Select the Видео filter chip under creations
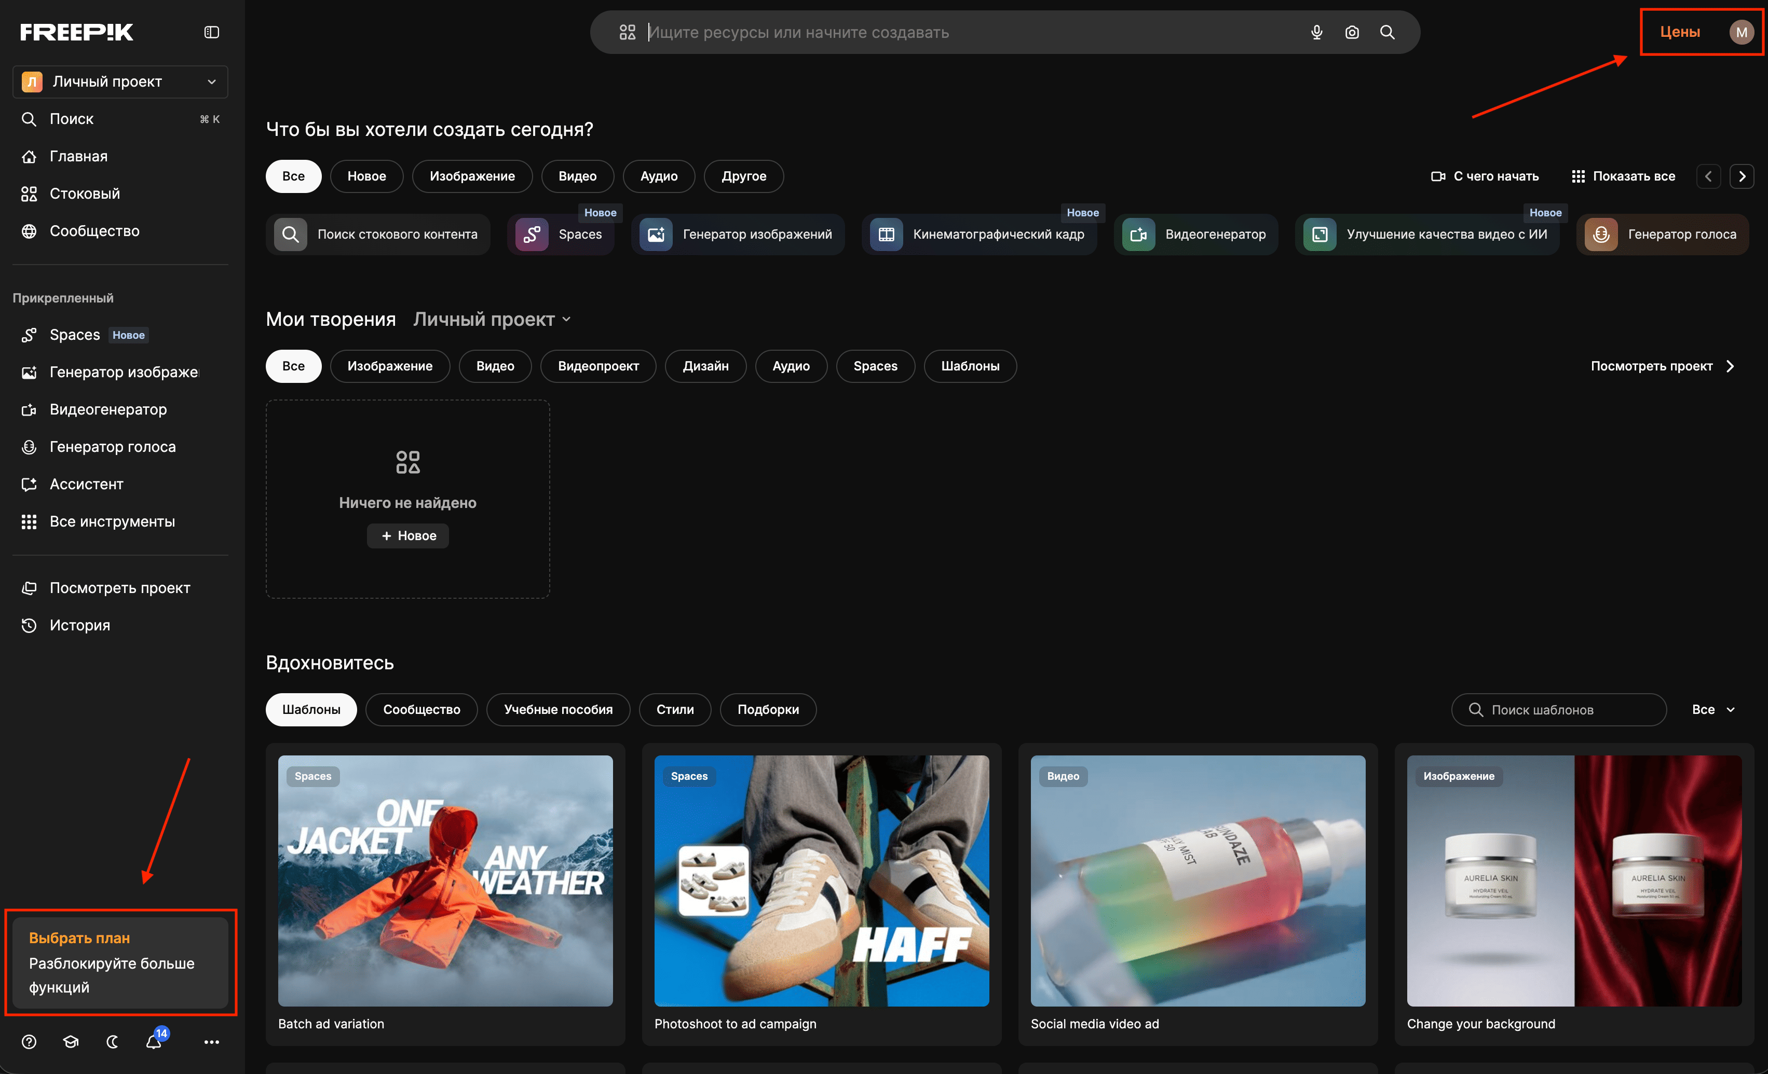The image size is (1768, 1074). 494,366
